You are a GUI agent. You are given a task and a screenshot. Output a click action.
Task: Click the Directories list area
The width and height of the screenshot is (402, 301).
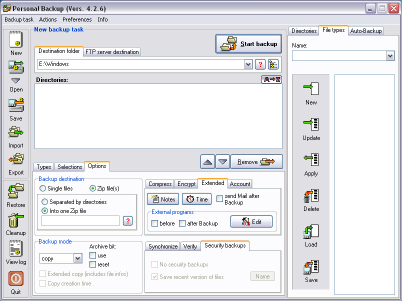coord(158,116)
